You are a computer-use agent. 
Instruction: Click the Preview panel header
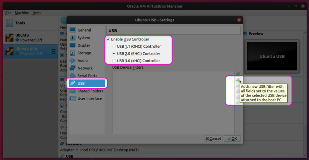[x=256, y=34]
